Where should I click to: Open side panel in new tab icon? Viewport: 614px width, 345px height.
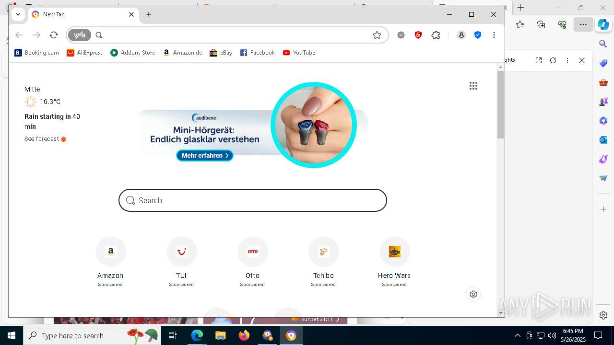[x=539, y=60]
